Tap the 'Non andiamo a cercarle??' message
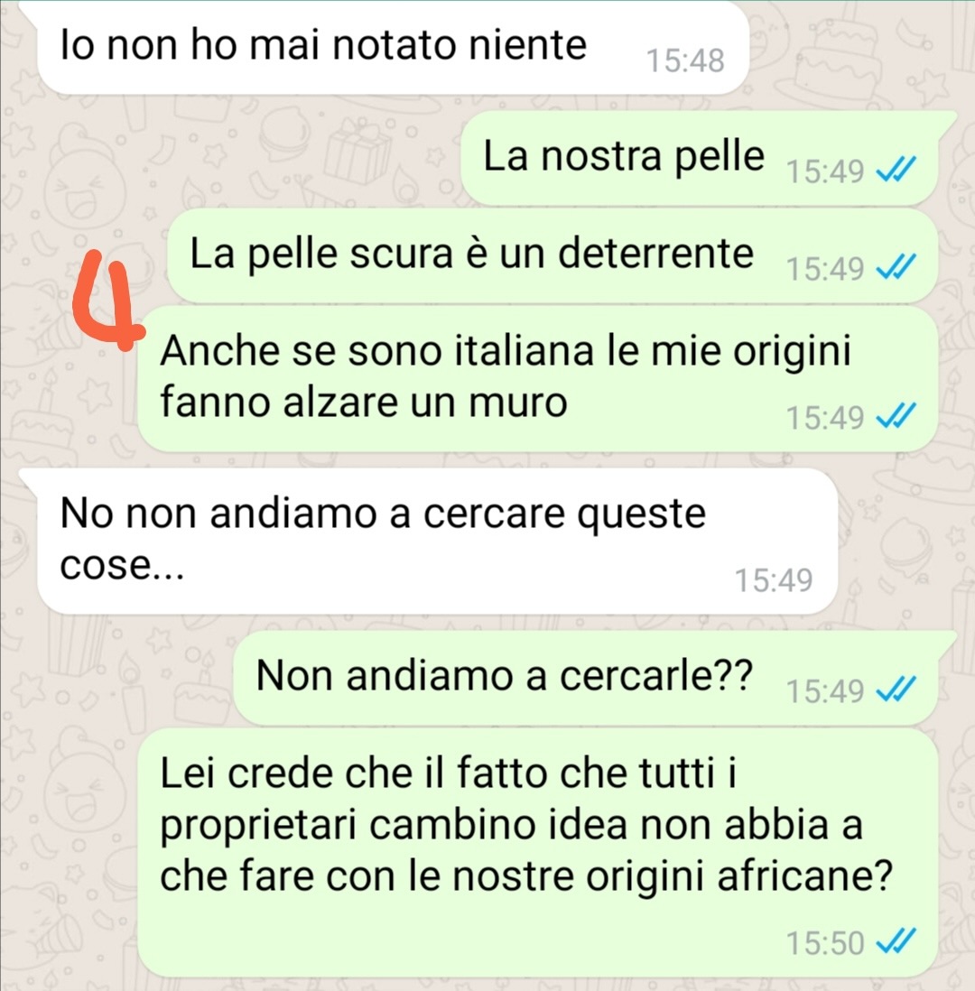Screen dimensions: 975x991 point(585,678)
